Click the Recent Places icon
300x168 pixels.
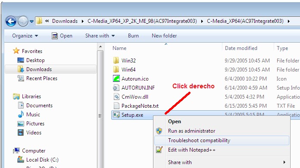[21, 78]
